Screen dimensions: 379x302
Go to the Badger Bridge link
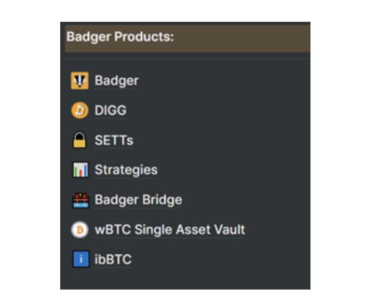point(138,200)
